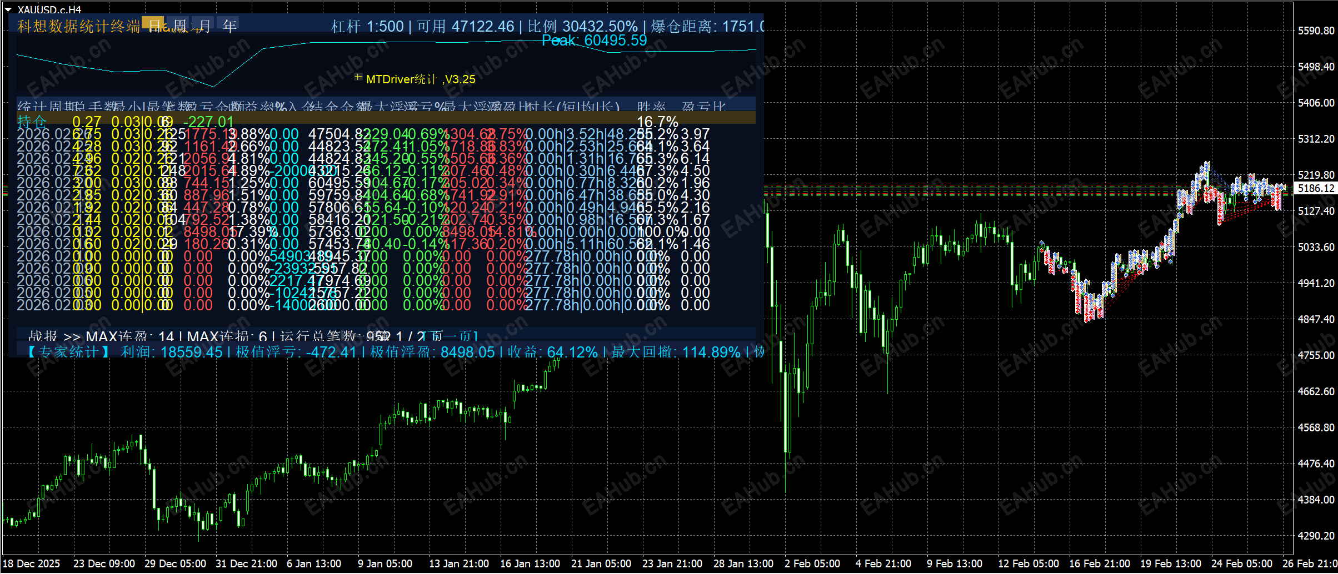This screenshot has height=574, width=1338.
Task: Click the 1.96 profit-loss ratio value
Action: pyautogui.click(x=695, y=183)
